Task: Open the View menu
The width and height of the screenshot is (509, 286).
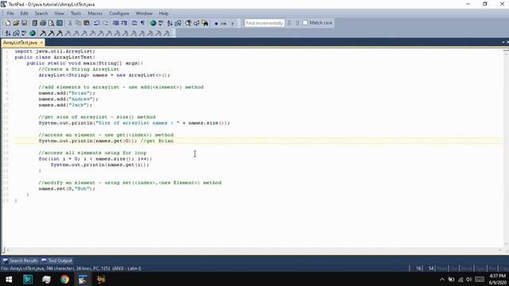Action: [x=59, y=14]
